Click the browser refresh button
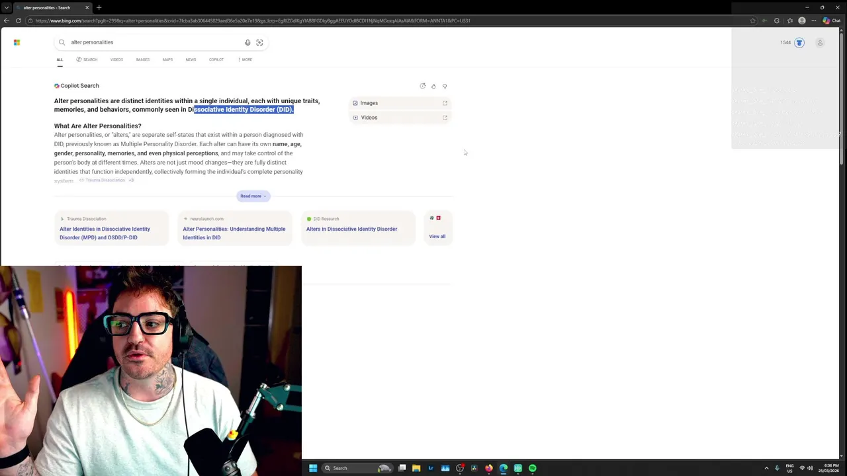Screen dimensions: 847x476 pyautogui.click(x=18, y=20)
